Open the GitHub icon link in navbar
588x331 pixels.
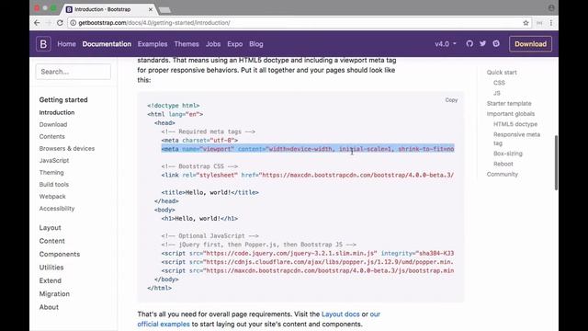point(469,43)
